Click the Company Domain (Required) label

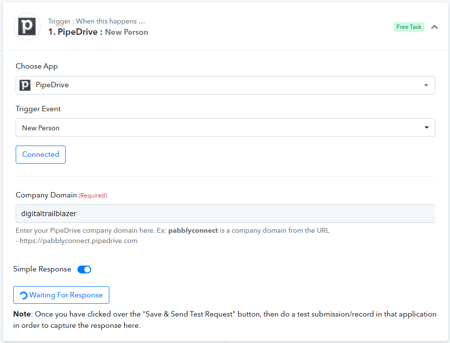click(x=61, y=196)
